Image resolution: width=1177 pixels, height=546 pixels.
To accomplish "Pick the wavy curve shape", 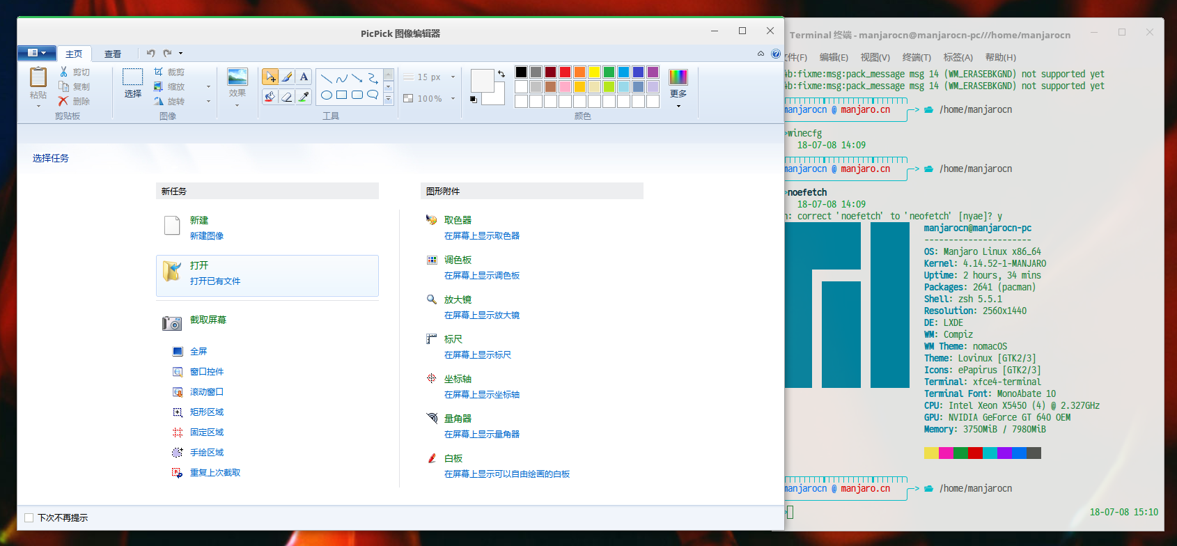I will click(341, 79).
